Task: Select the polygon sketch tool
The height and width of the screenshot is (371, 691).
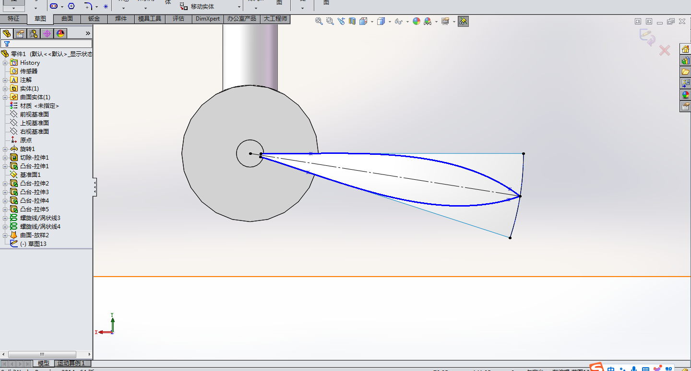Action: [x=71, y=6]
